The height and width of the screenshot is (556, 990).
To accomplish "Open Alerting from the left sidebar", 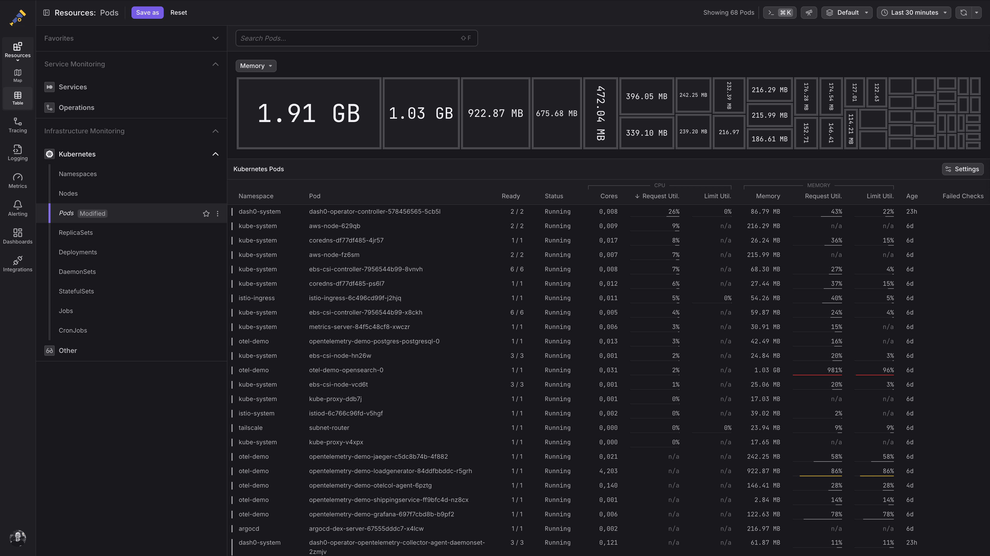I will click(17, 207).
